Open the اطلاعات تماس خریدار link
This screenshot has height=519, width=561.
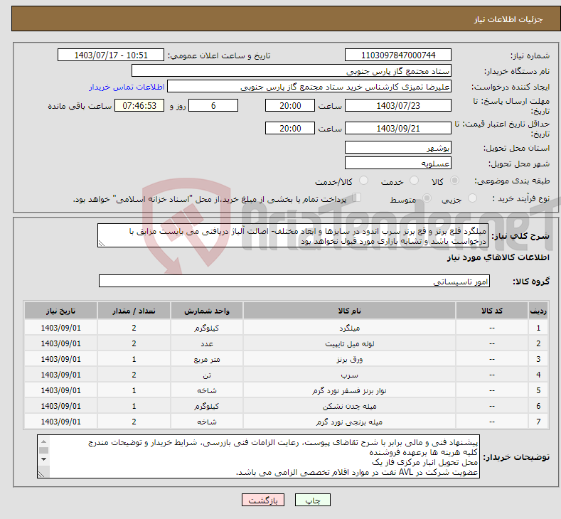click(127, 87)
